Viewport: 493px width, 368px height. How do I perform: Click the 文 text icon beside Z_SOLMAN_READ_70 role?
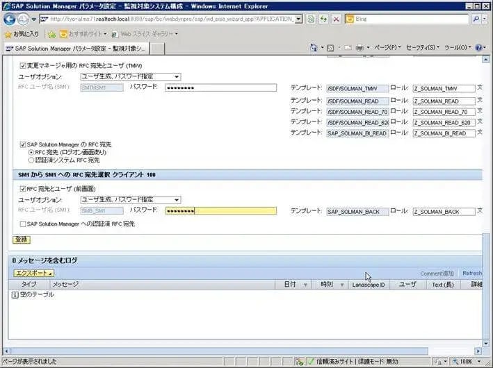click(x=480, y=111)
